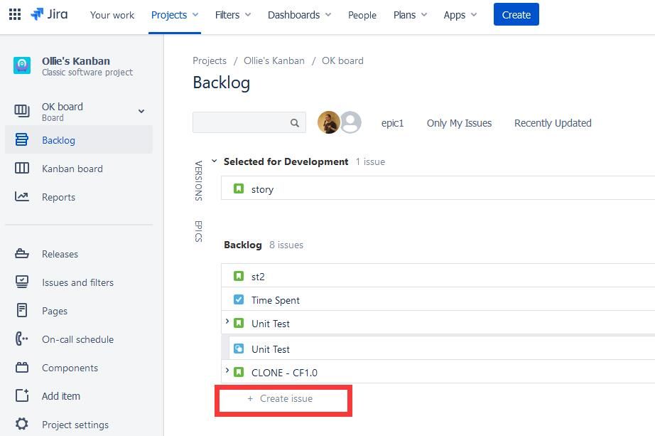Click the On-call schedule phone icon

coord(22,339)
